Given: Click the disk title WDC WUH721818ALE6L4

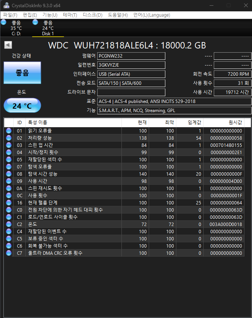Looking at the screenshot, I should (127, 45).
